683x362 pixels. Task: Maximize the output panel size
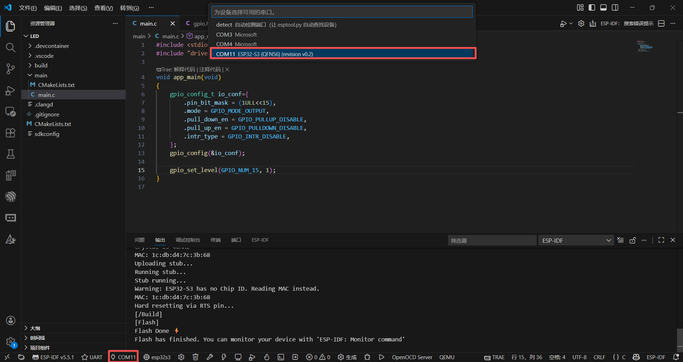click(x=661, y=240)
